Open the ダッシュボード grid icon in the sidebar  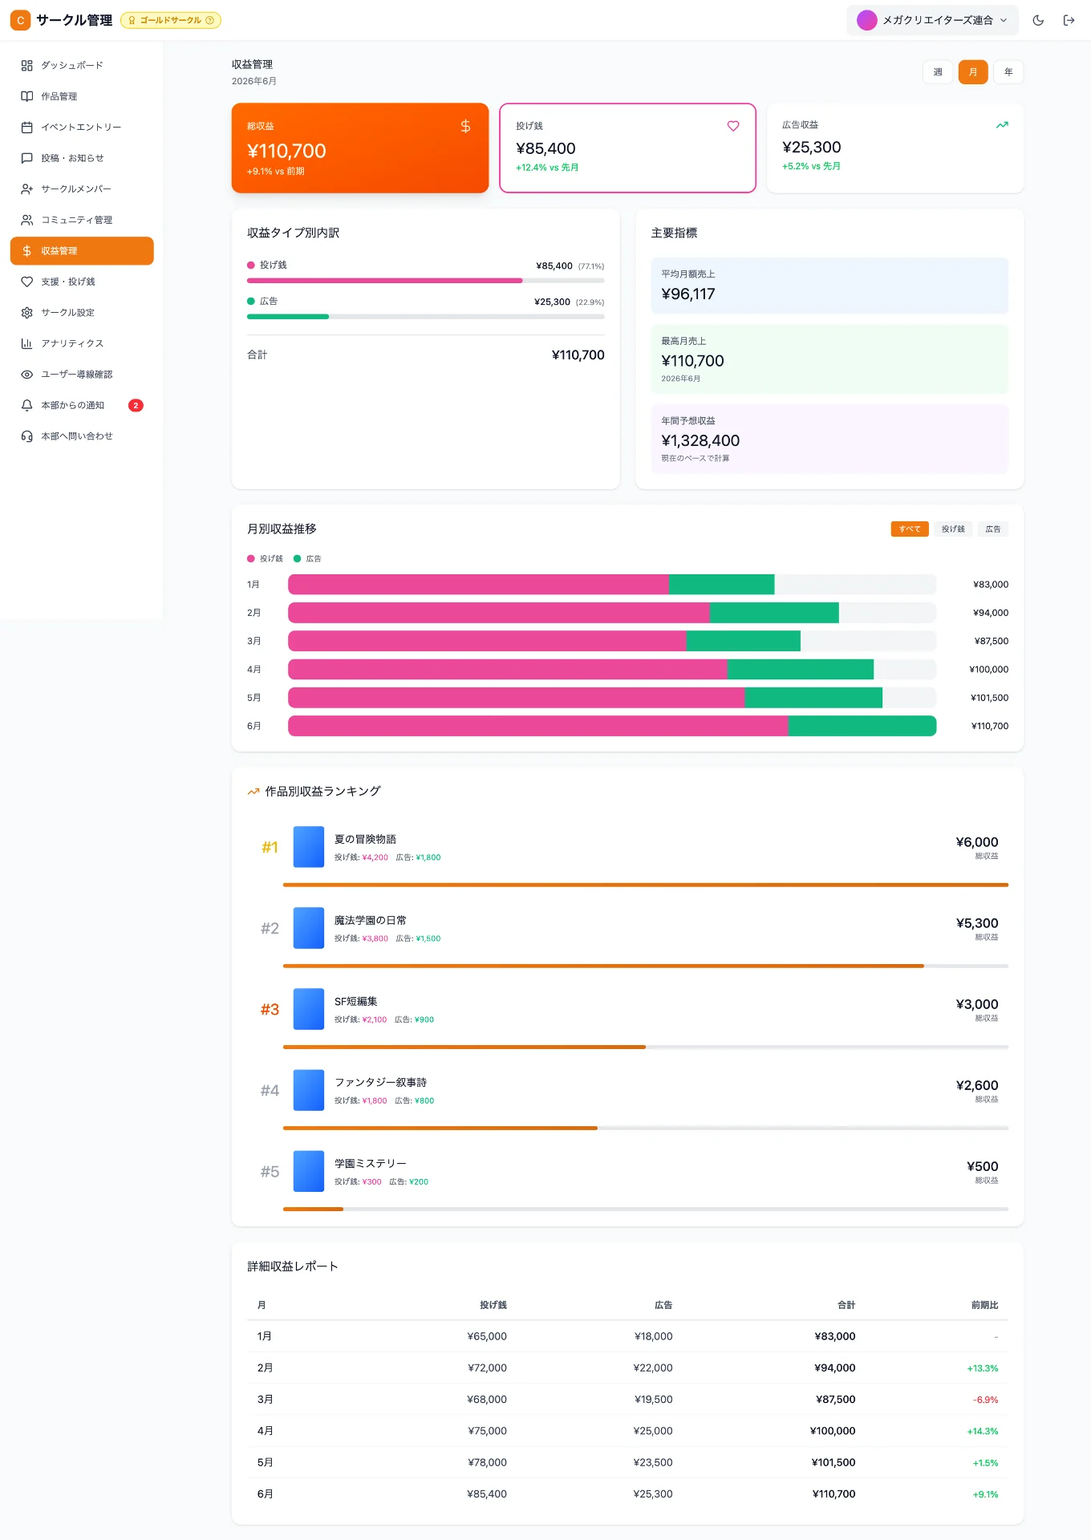pos(26,66)
